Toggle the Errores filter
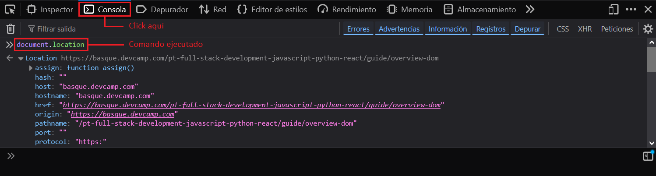This screenshot has height=176, width=656. coord(358,29)
